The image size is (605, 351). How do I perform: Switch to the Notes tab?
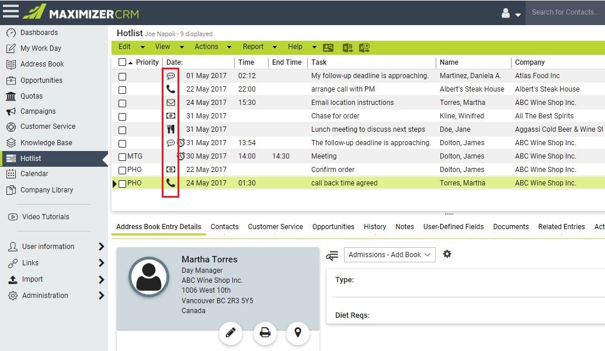(404, 227)
